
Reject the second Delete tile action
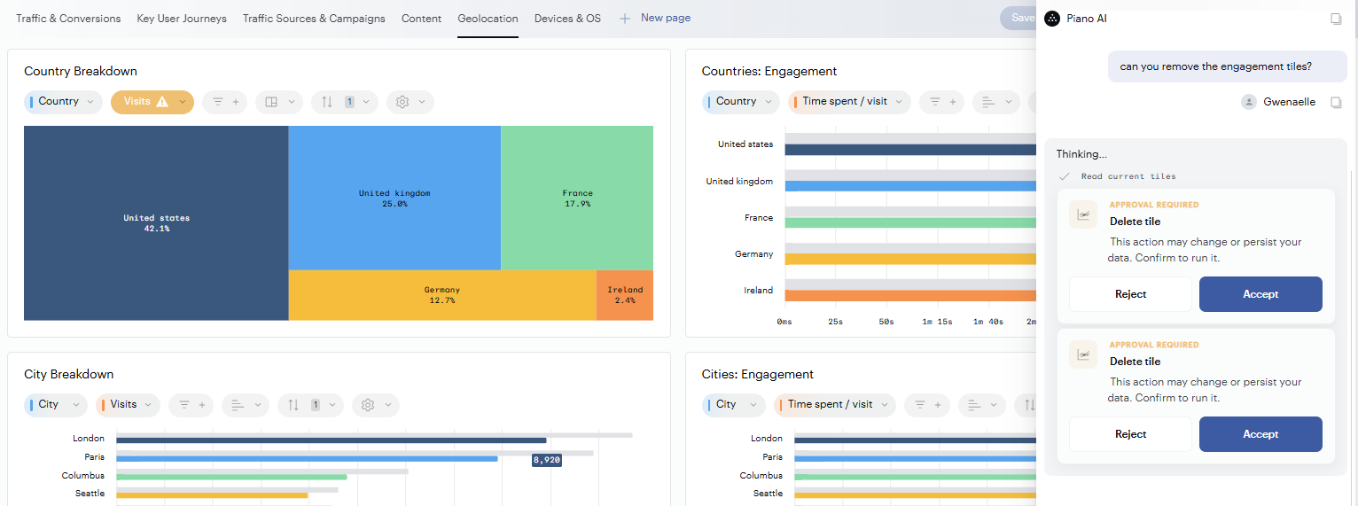pos(1130,434)
